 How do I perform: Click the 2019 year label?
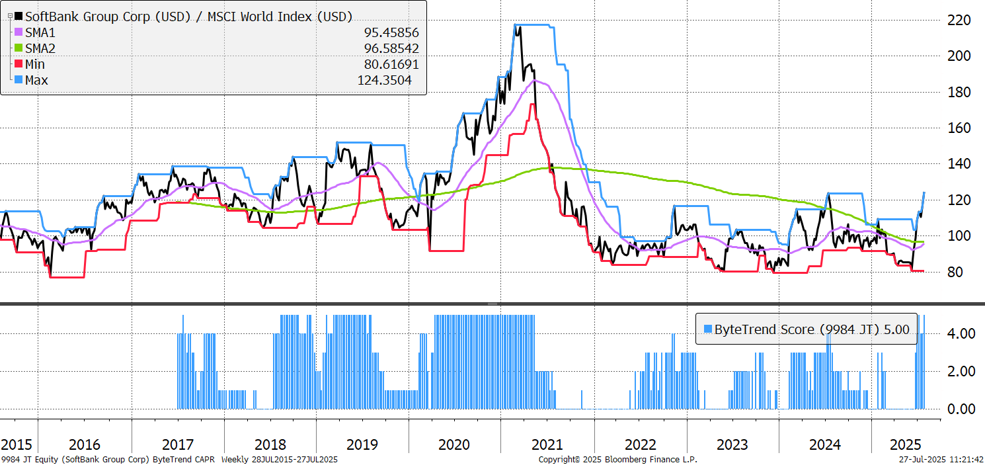coord(362,444)
